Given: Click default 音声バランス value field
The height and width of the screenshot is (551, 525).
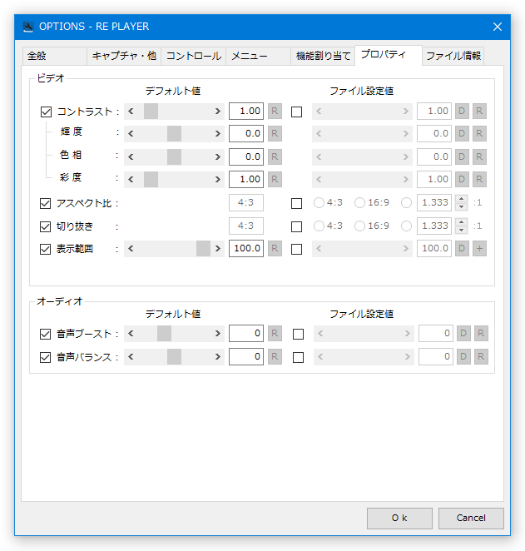Looking at the screenshot, I should point(246,357).
